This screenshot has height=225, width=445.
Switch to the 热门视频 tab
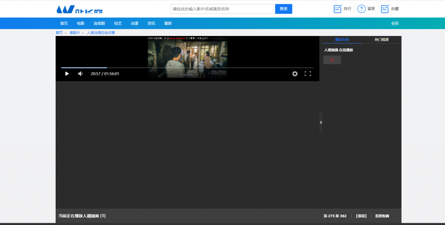tap(382, 40)
